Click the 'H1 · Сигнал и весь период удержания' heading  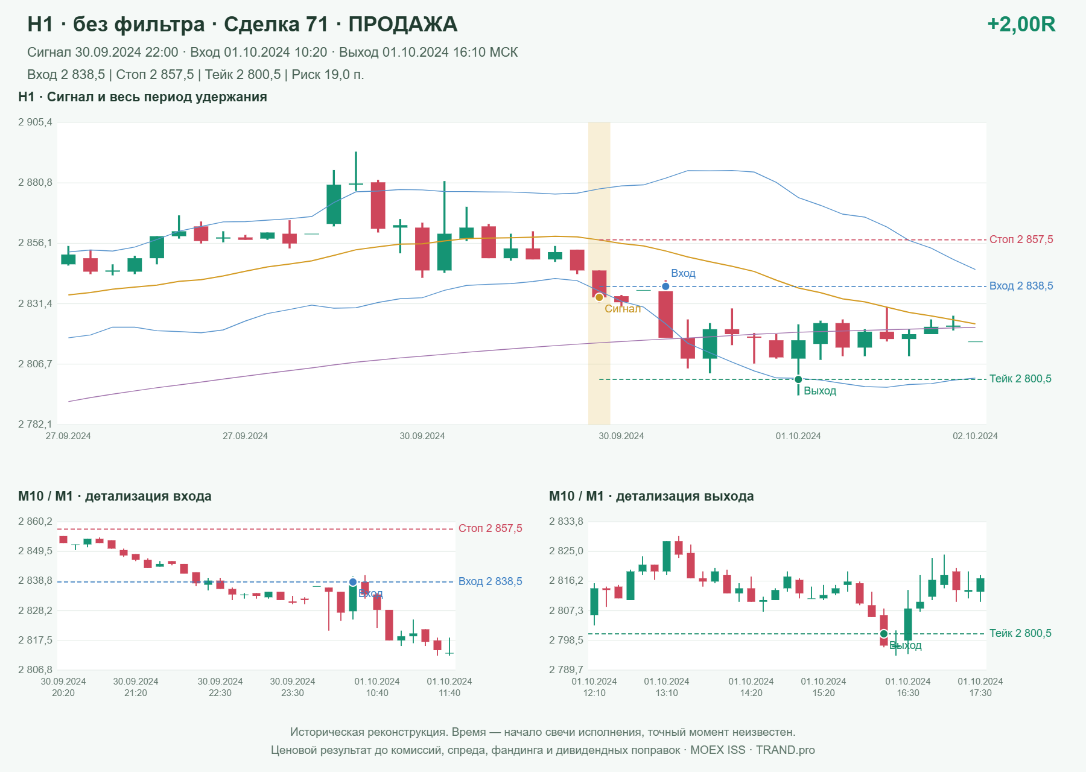tap(142, 97)
